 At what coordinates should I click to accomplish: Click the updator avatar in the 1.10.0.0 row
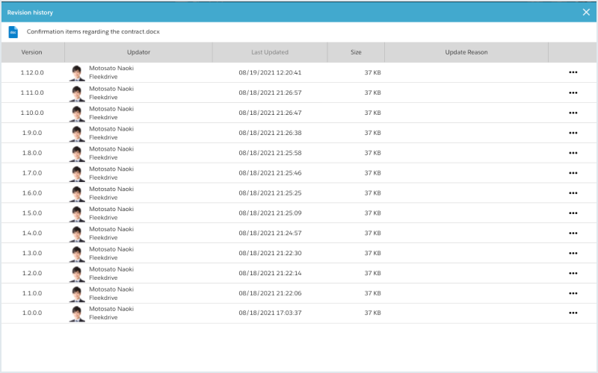point(77,113)
